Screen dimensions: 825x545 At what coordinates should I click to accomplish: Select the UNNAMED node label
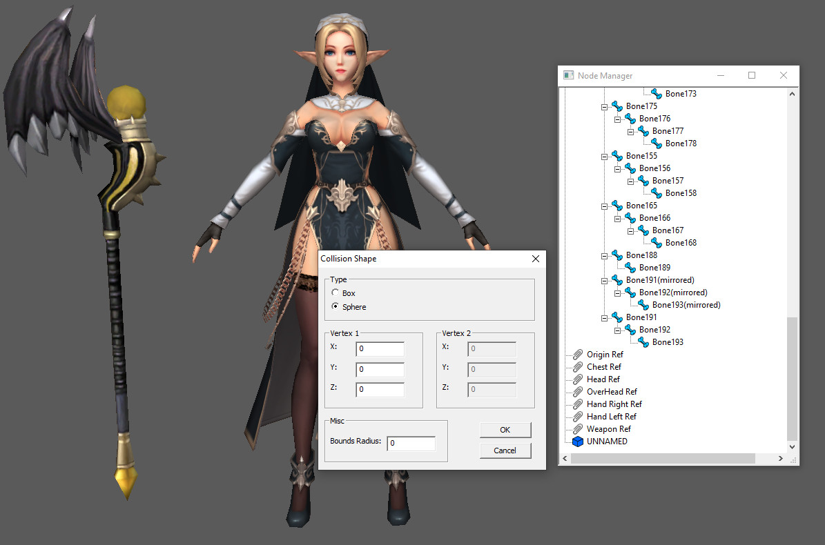pyautogui.click(x=607, y=442)
